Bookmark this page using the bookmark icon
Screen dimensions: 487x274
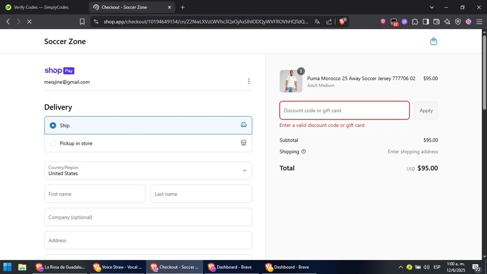pos(82,21)
